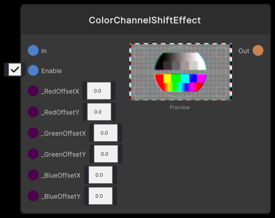Click the _RedOffsetX value field
This screenshot has height=218, width=275.
[99, 91]
